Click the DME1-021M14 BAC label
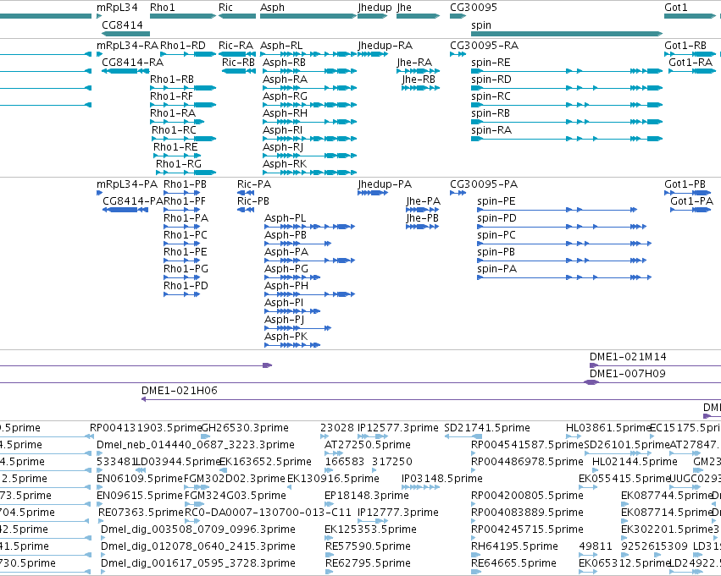 (x=628, y=357)
